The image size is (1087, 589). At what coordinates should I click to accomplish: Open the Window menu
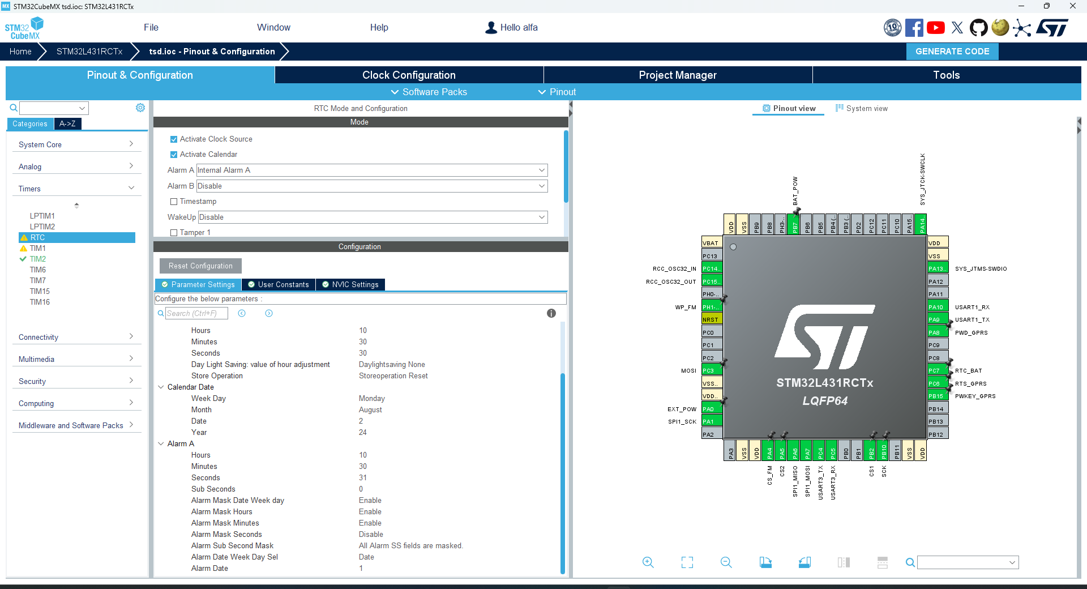pos(273,28)
